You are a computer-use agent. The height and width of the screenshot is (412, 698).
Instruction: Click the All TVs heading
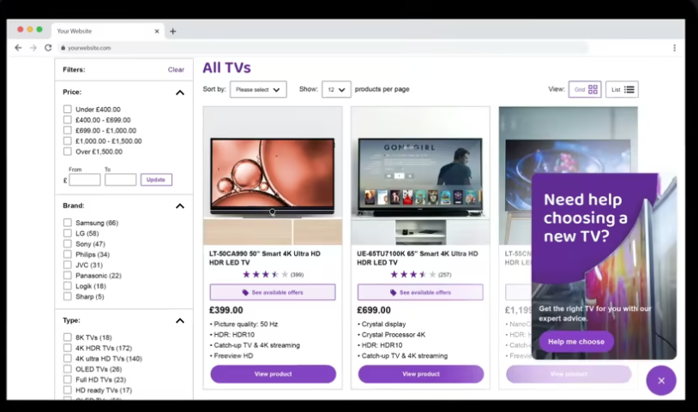(x=227, y=68)
